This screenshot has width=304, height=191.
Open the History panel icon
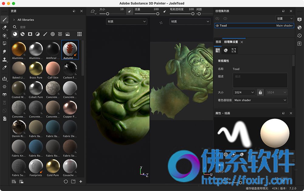point(299,35)
